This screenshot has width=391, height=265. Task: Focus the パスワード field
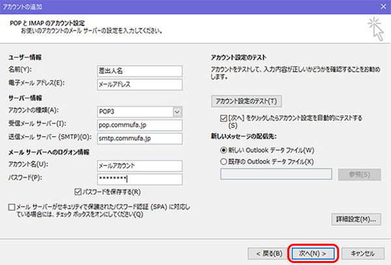[138, 178]
